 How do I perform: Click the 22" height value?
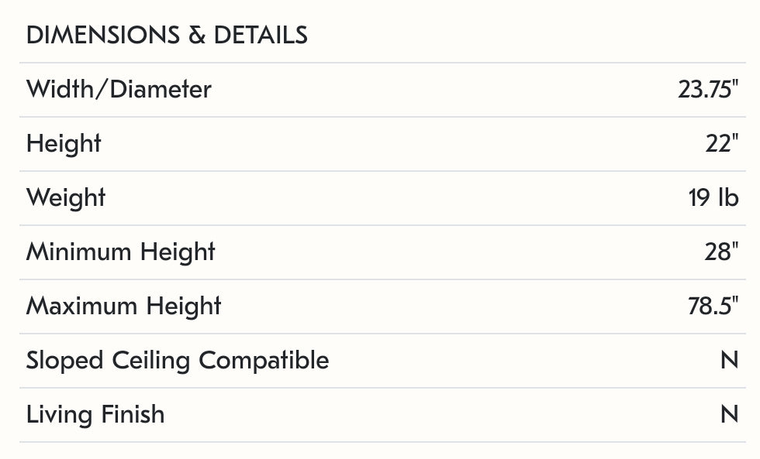pos(721,144)
